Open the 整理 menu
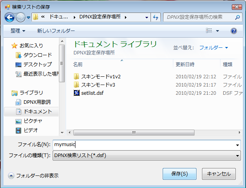Image resolution: width=246 pixels, height=188 pixels. click(18, 31)
